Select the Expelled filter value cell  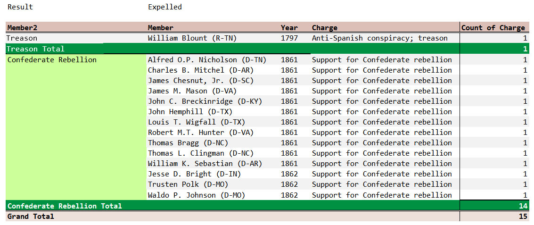pyautogui.click(x=165, y=7)
